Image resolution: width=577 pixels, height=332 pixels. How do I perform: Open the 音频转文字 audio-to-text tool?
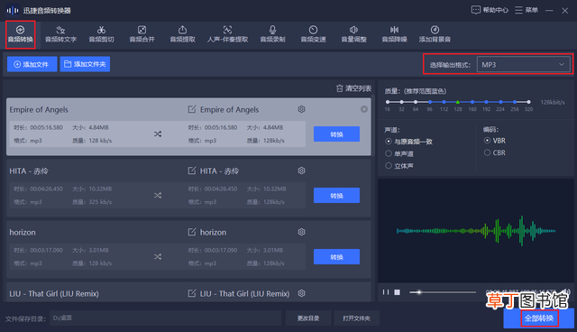point(60,34)
